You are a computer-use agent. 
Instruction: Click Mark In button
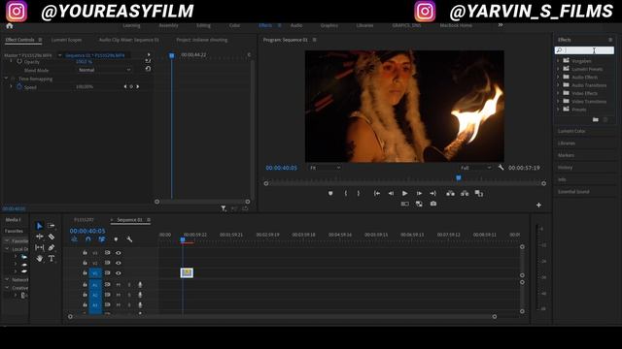click(346, 194)
